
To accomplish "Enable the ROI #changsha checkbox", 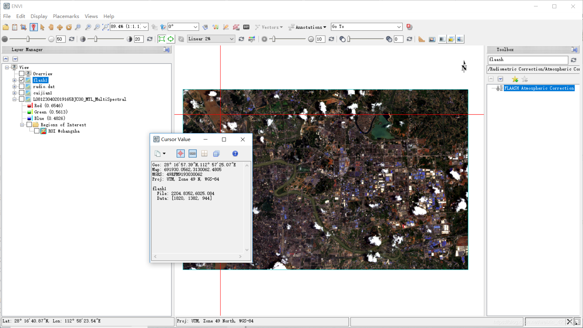I will pos(37,131).
